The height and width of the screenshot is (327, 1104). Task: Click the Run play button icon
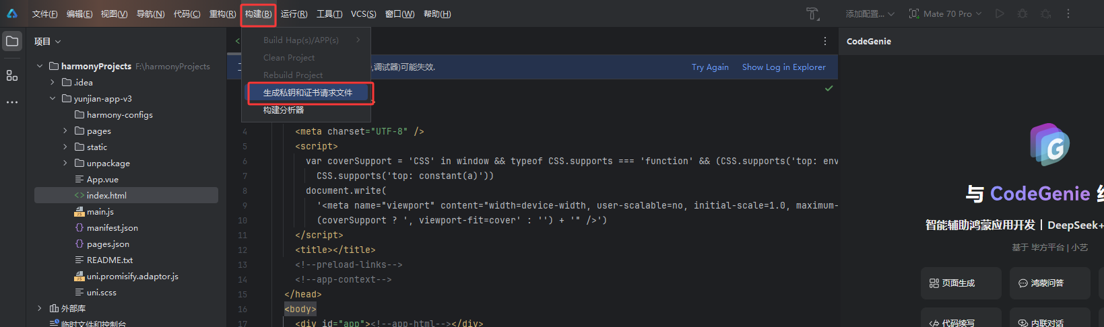click(x=1000, y=13)
